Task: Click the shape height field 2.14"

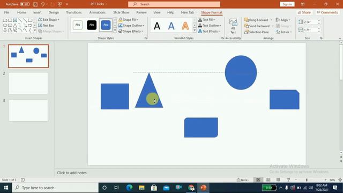Action: pos(310,22)
